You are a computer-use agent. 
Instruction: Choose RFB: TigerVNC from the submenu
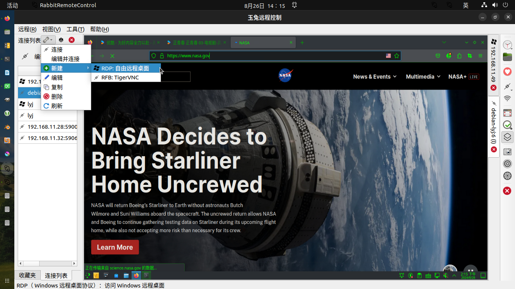click(120, 78)
